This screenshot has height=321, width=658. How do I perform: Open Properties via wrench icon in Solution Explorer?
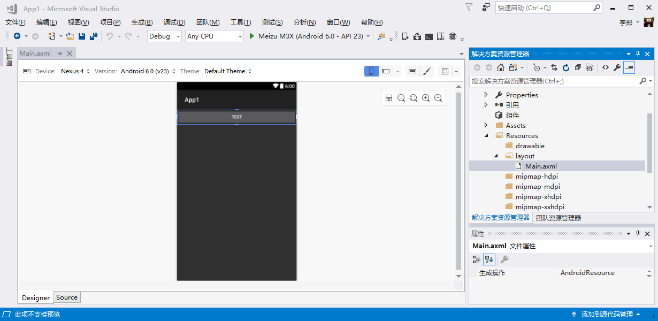[617, 67]
